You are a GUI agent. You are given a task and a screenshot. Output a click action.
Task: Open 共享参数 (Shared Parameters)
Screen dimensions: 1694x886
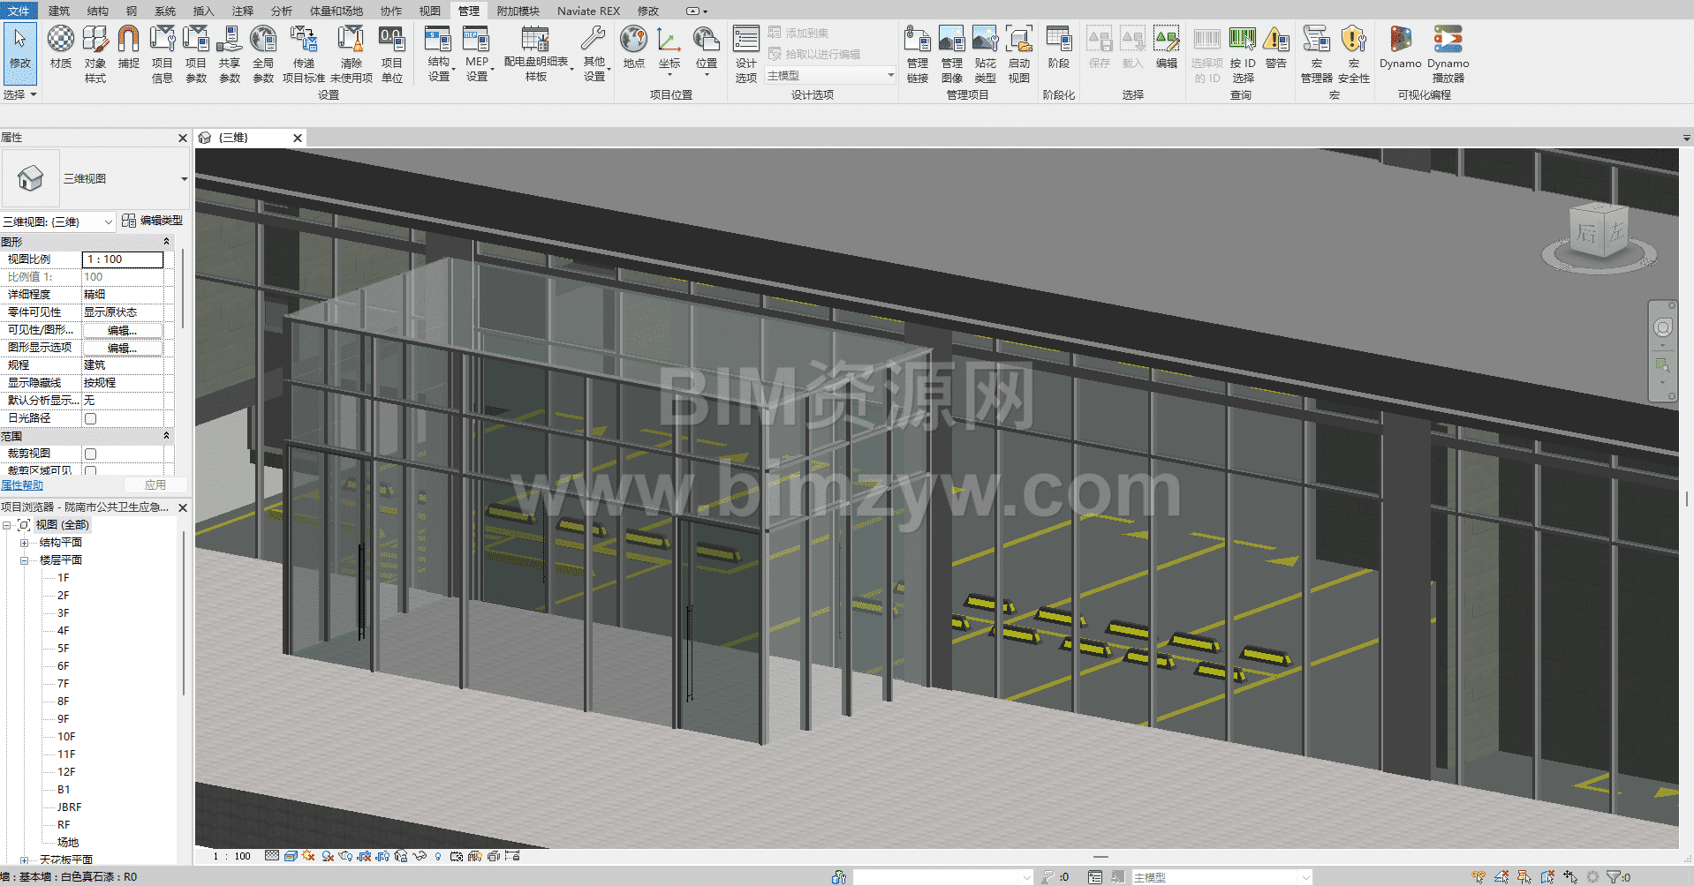pos(230,54)
